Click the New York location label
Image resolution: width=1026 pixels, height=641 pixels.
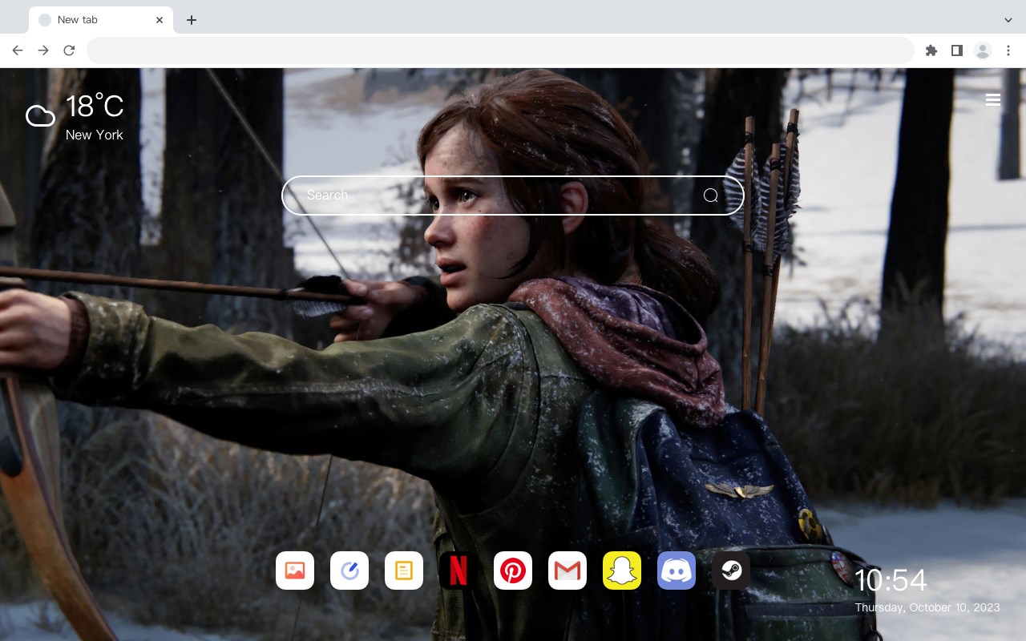pos(95,135)
